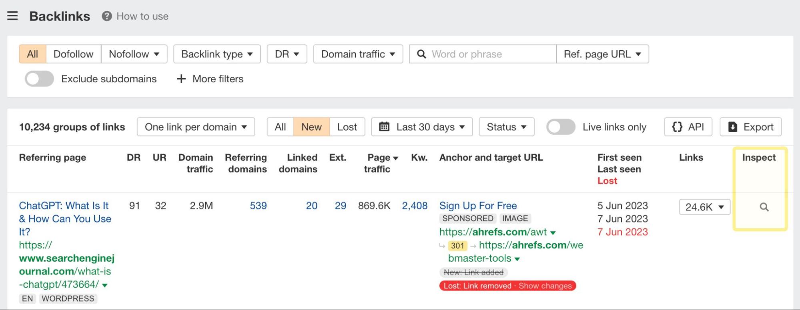Select the New links tab

[311, 127]
